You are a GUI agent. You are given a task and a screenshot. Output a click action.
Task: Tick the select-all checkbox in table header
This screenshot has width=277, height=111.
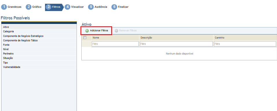click(85, 37)
